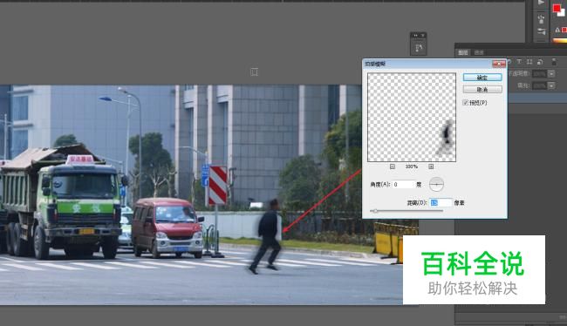
Task: Toggle the layer filter switch at panel right
Action: (x=554, y=62)
